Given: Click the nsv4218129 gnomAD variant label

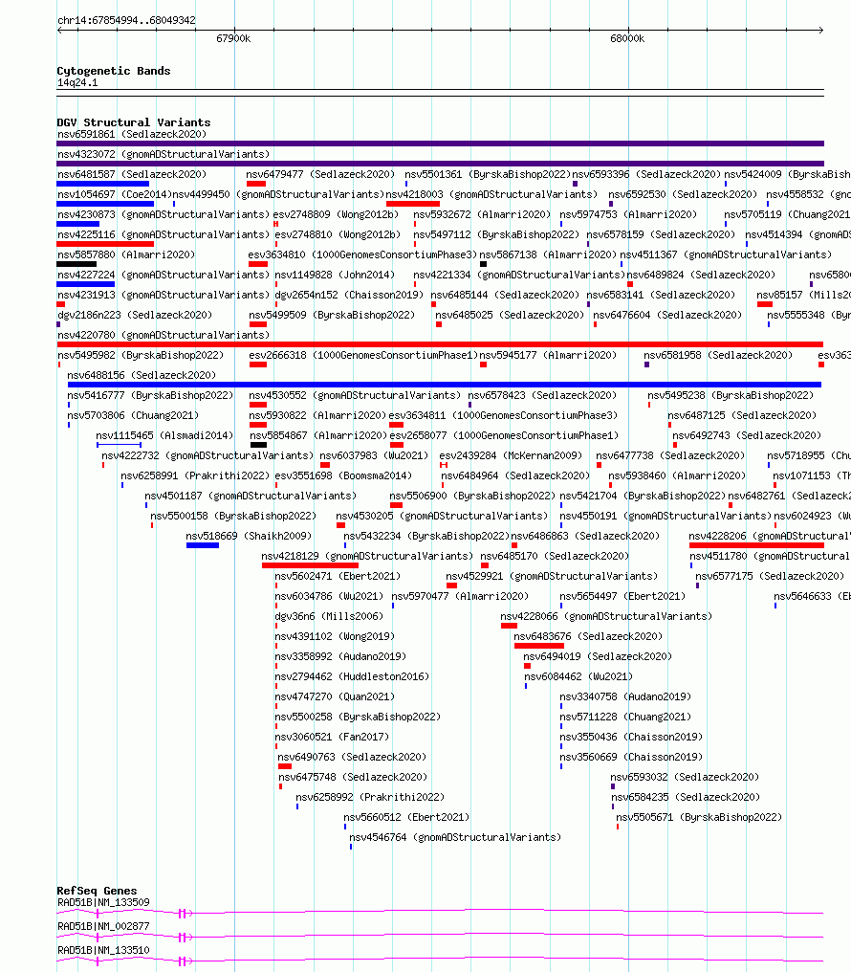Looking at the screenshot, I should (x=367, y=556).
